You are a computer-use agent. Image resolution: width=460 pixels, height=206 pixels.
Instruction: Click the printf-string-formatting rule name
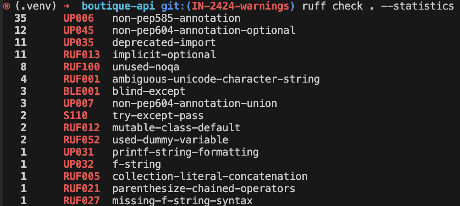pyautogui.click(x=185, y=152)
